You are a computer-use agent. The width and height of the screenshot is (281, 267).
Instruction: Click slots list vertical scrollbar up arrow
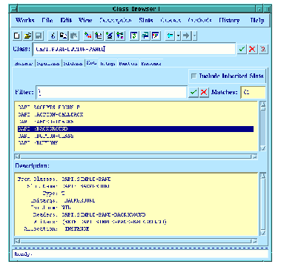click(x=263, y=104)
